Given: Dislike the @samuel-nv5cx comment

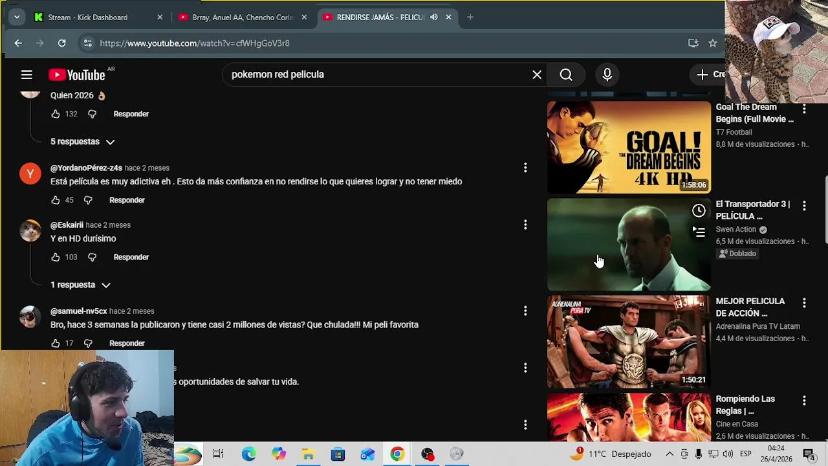Looking at the screenshot, I should [88, 343].
